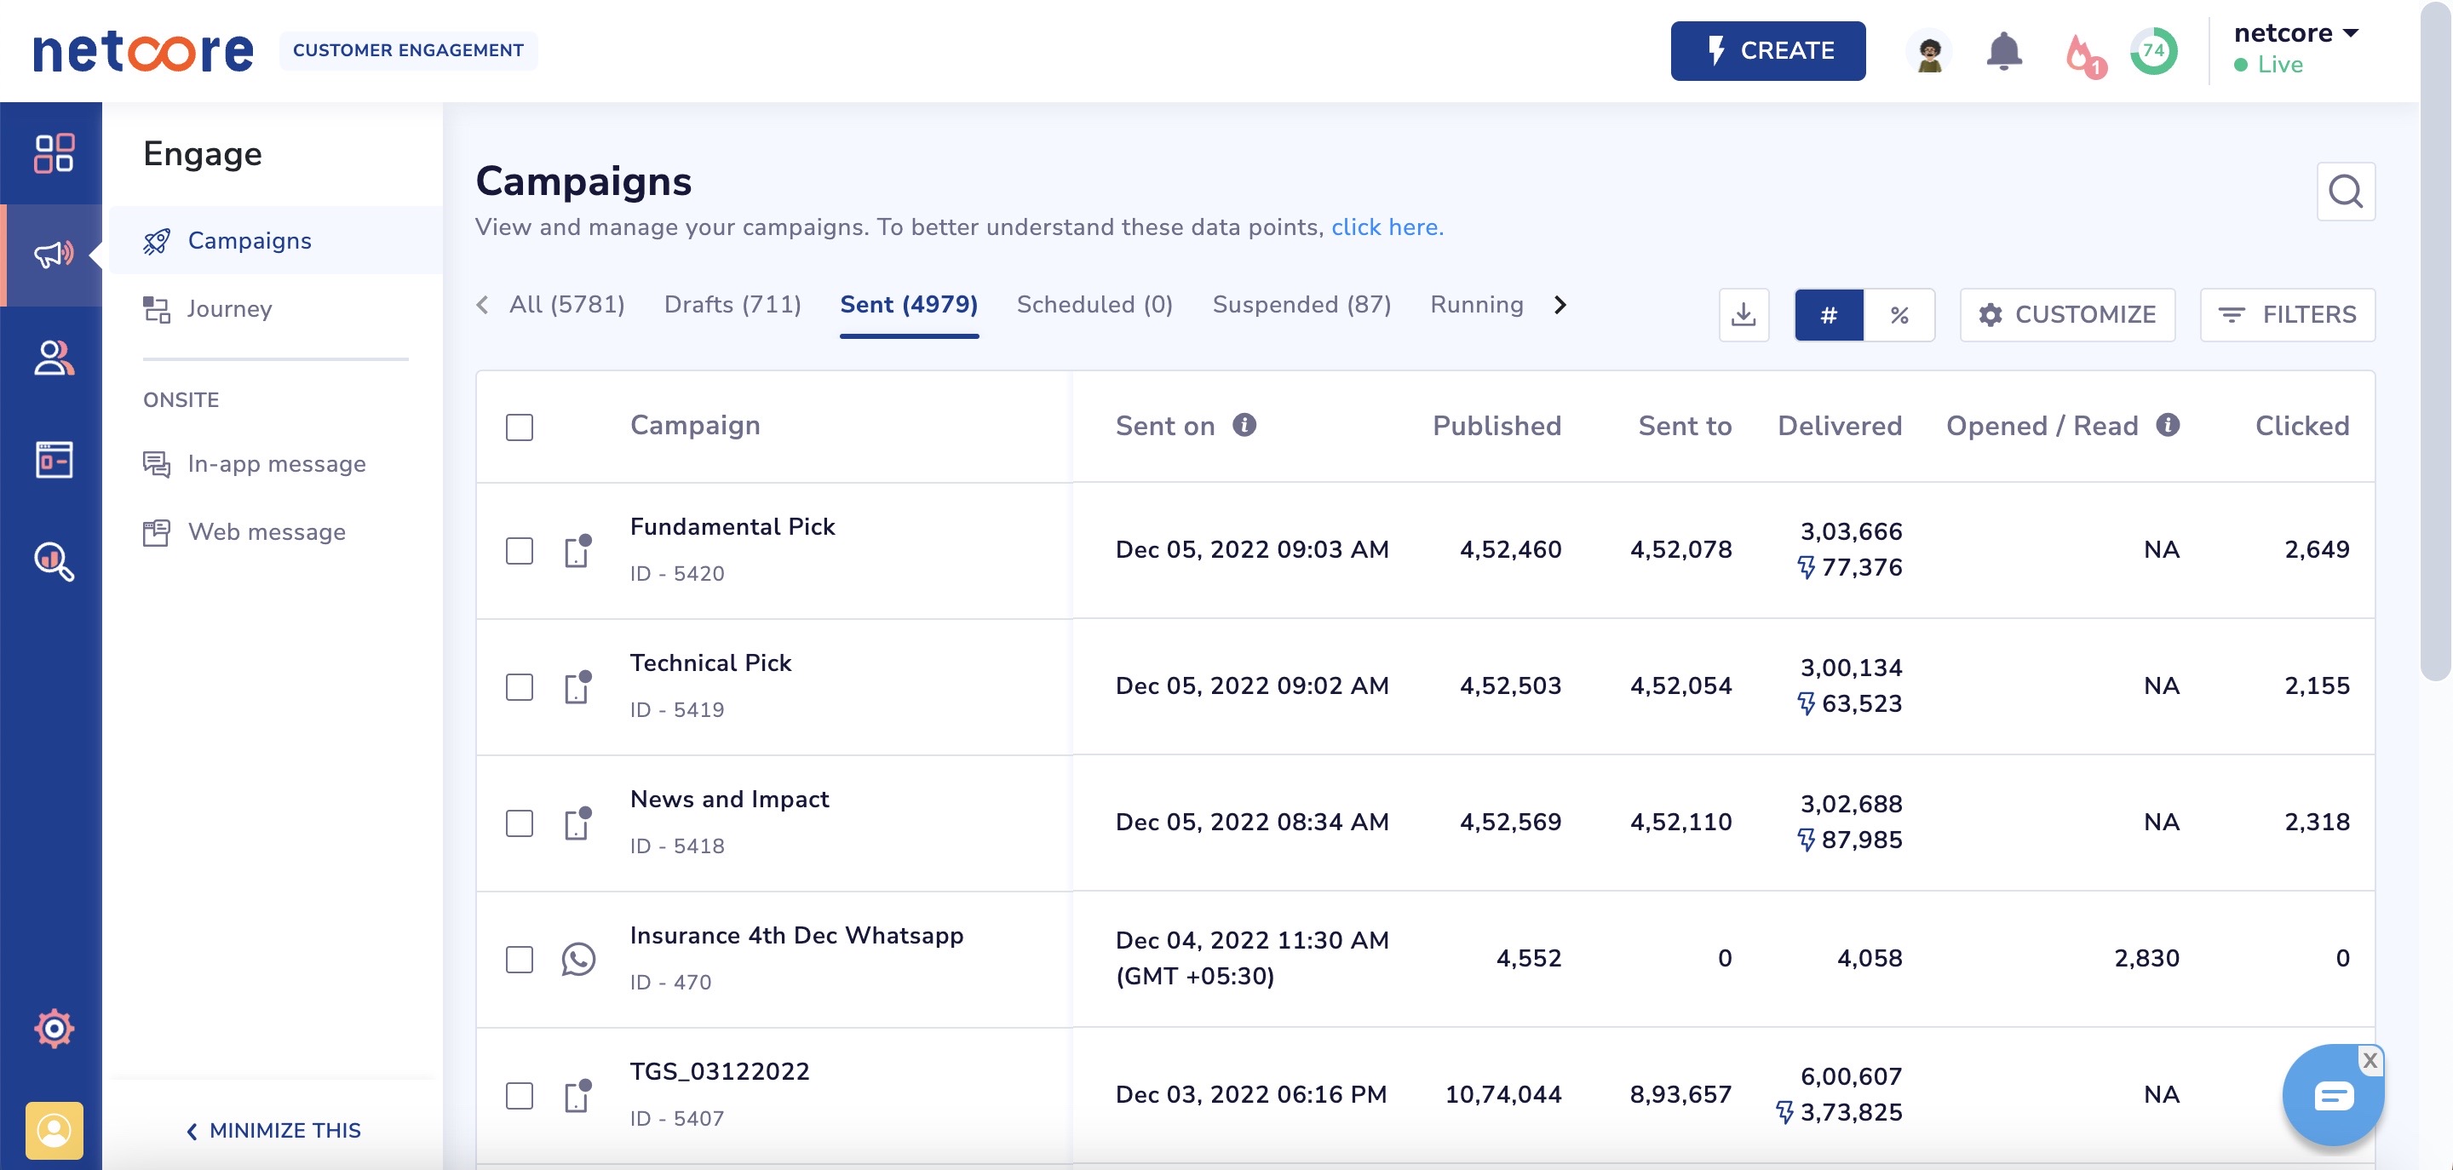Open the settings gear icon in sidebar

(54, 1028)
